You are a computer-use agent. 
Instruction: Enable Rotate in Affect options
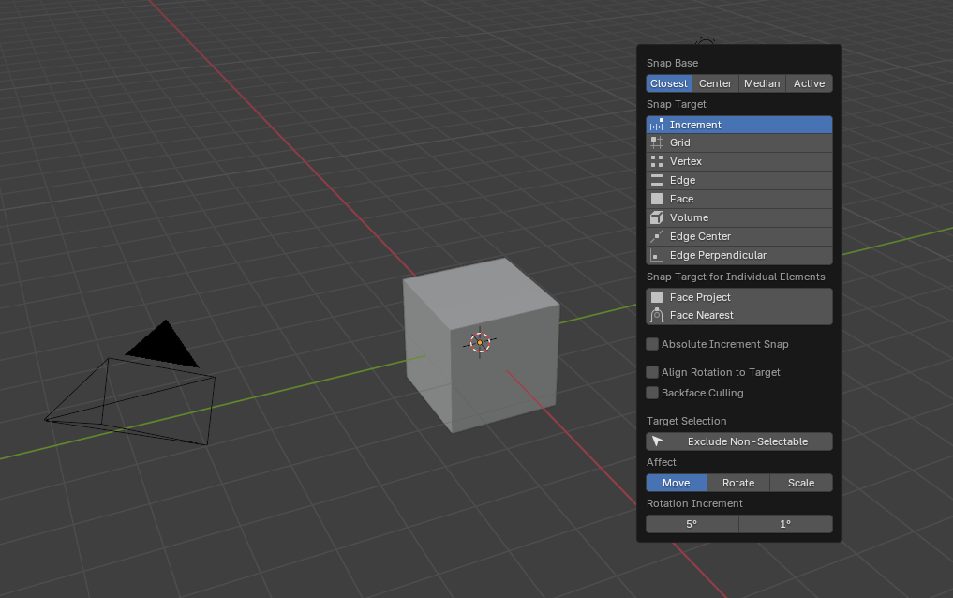737,483
